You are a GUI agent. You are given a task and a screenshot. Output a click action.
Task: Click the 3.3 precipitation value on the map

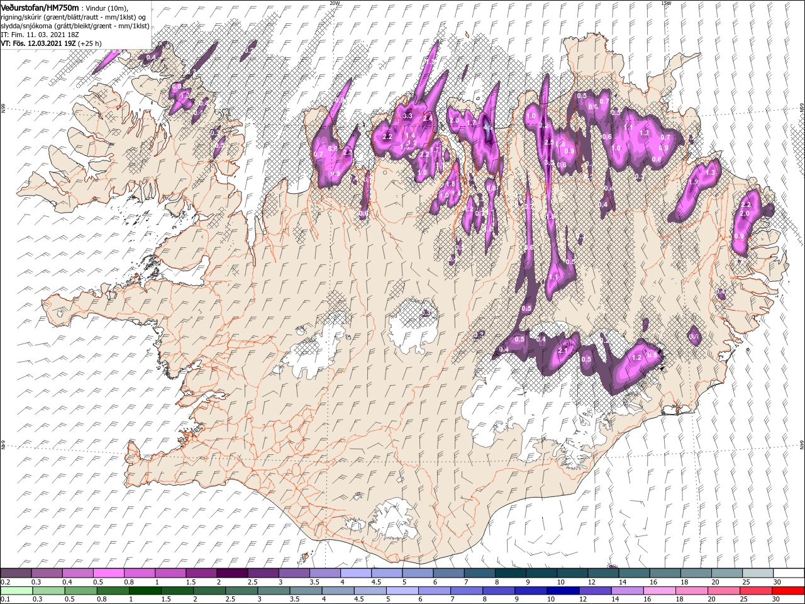coord(408,116)
